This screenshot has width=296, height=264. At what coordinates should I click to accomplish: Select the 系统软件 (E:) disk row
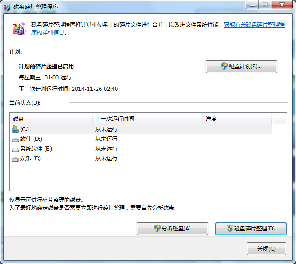141,149
